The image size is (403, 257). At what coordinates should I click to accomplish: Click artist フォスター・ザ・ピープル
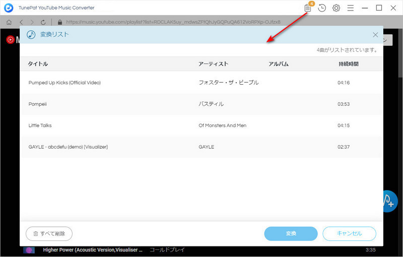click(x=229, y=83)
